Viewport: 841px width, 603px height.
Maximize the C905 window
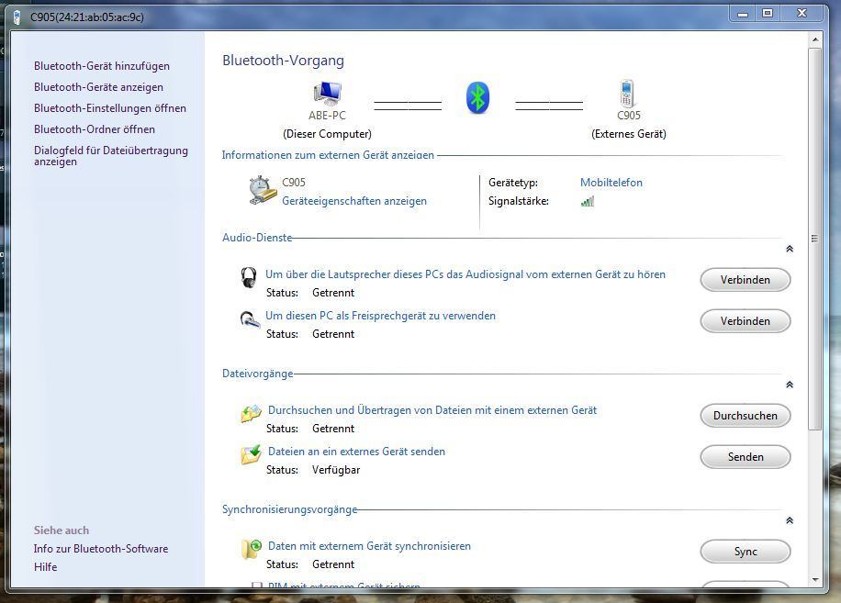coord(768,14)
